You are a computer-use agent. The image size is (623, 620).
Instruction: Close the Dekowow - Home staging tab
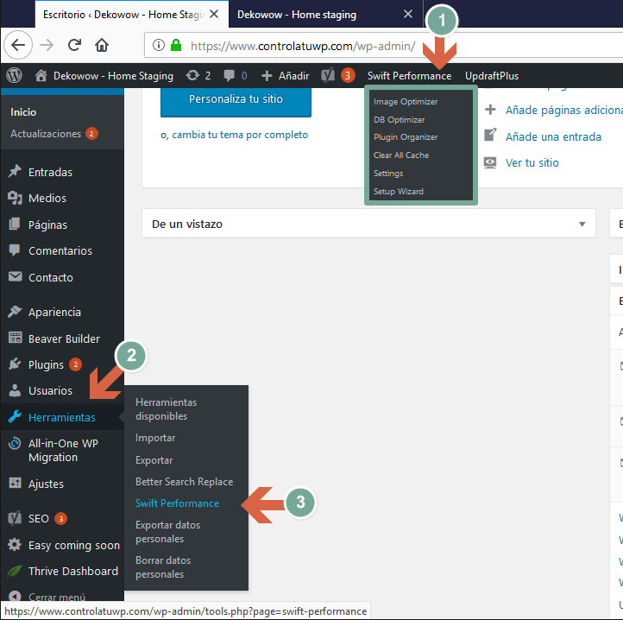click(x=408, y=15)
